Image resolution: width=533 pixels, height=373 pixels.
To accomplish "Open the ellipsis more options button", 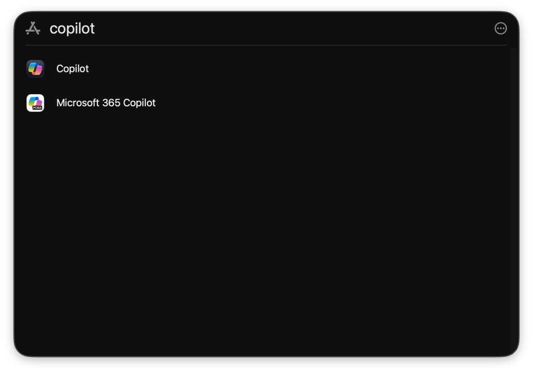I will pos(500,29).
